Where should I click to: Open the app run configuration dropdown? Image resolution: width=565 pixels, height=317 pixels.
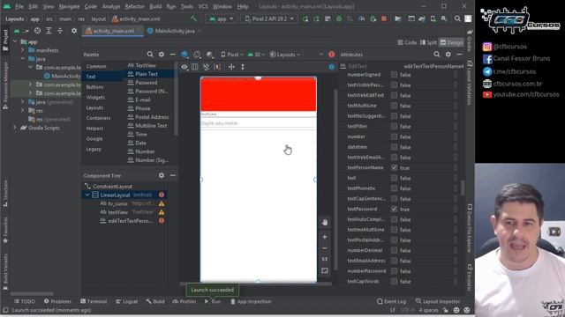pyautogui.click(x=222, y=18)
